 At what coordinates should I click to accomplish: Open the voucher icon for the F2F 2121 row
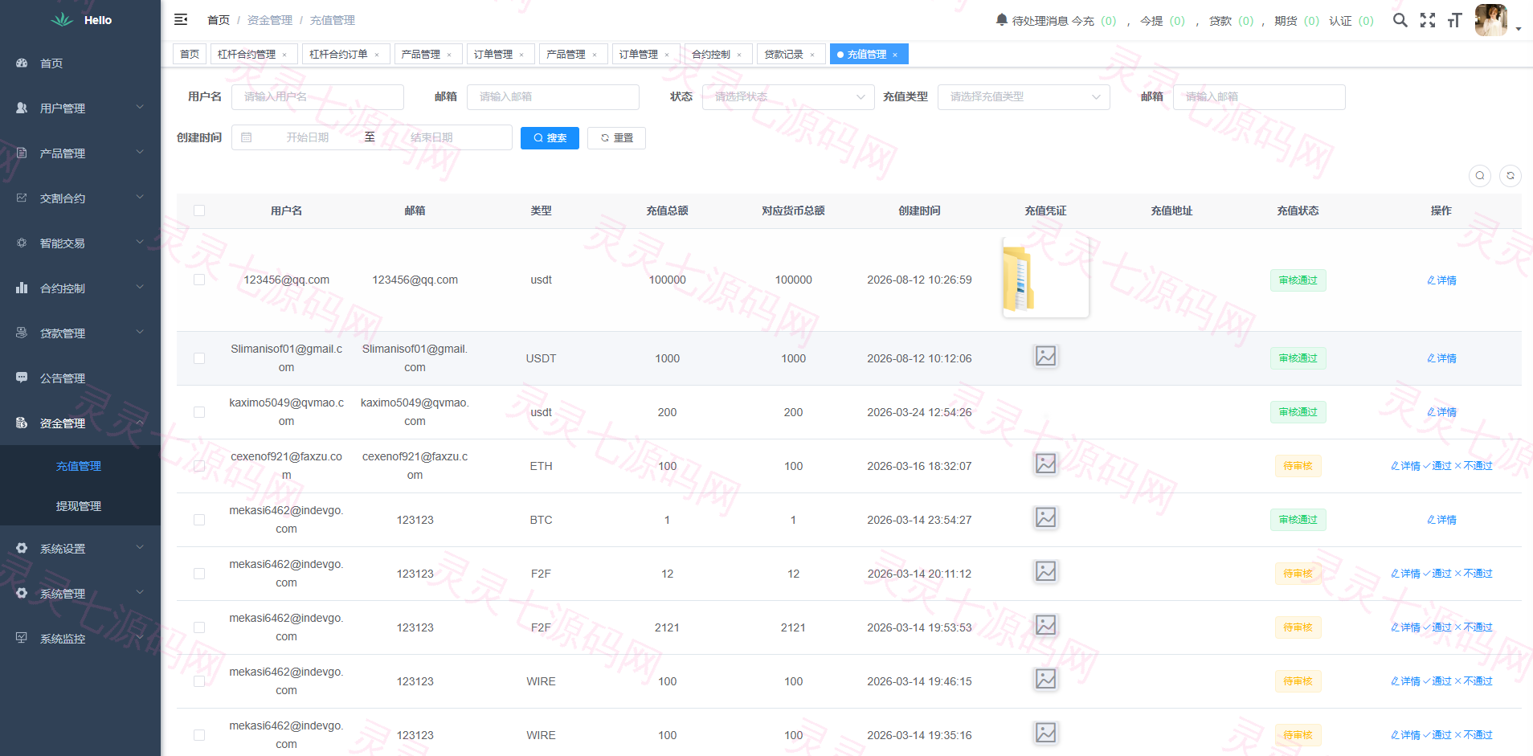pyautogui.click(x=1045, y=625)
